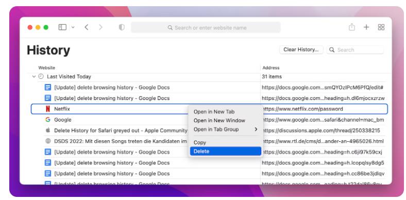Open the privacy report shield icon
The width and height of the screenshot is (406, 200).
[x=122, y=27]
